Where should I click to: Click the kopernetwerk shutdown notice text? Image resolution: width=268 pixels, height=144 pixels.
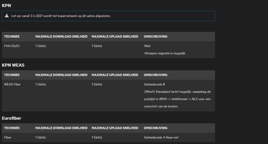click(61, 16)
